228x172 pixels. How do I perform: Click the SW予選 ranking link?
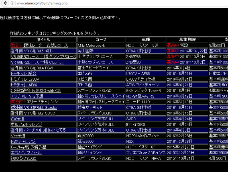(x=17, y=119)
